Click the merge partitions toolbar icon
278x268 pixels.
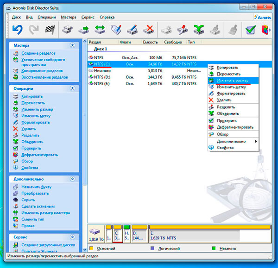point(198,30)
